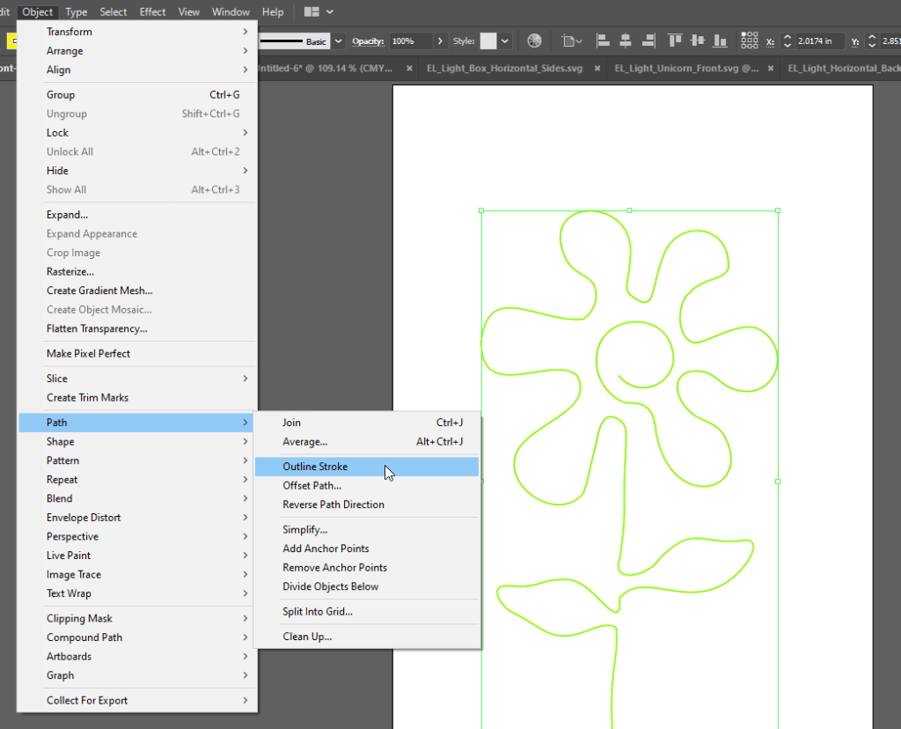Click the Opacity label link
Image resolution: width=901 pixels, height=729 pixels.
[369, 41]
